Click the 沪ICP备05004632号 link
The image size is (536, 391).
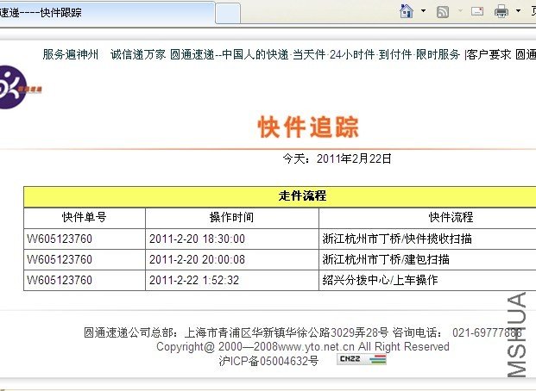click(x=268, y=360)
